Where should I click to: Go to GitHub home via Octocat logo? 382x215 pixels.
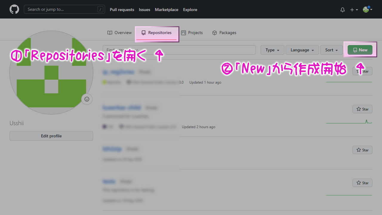click(14, 9)
